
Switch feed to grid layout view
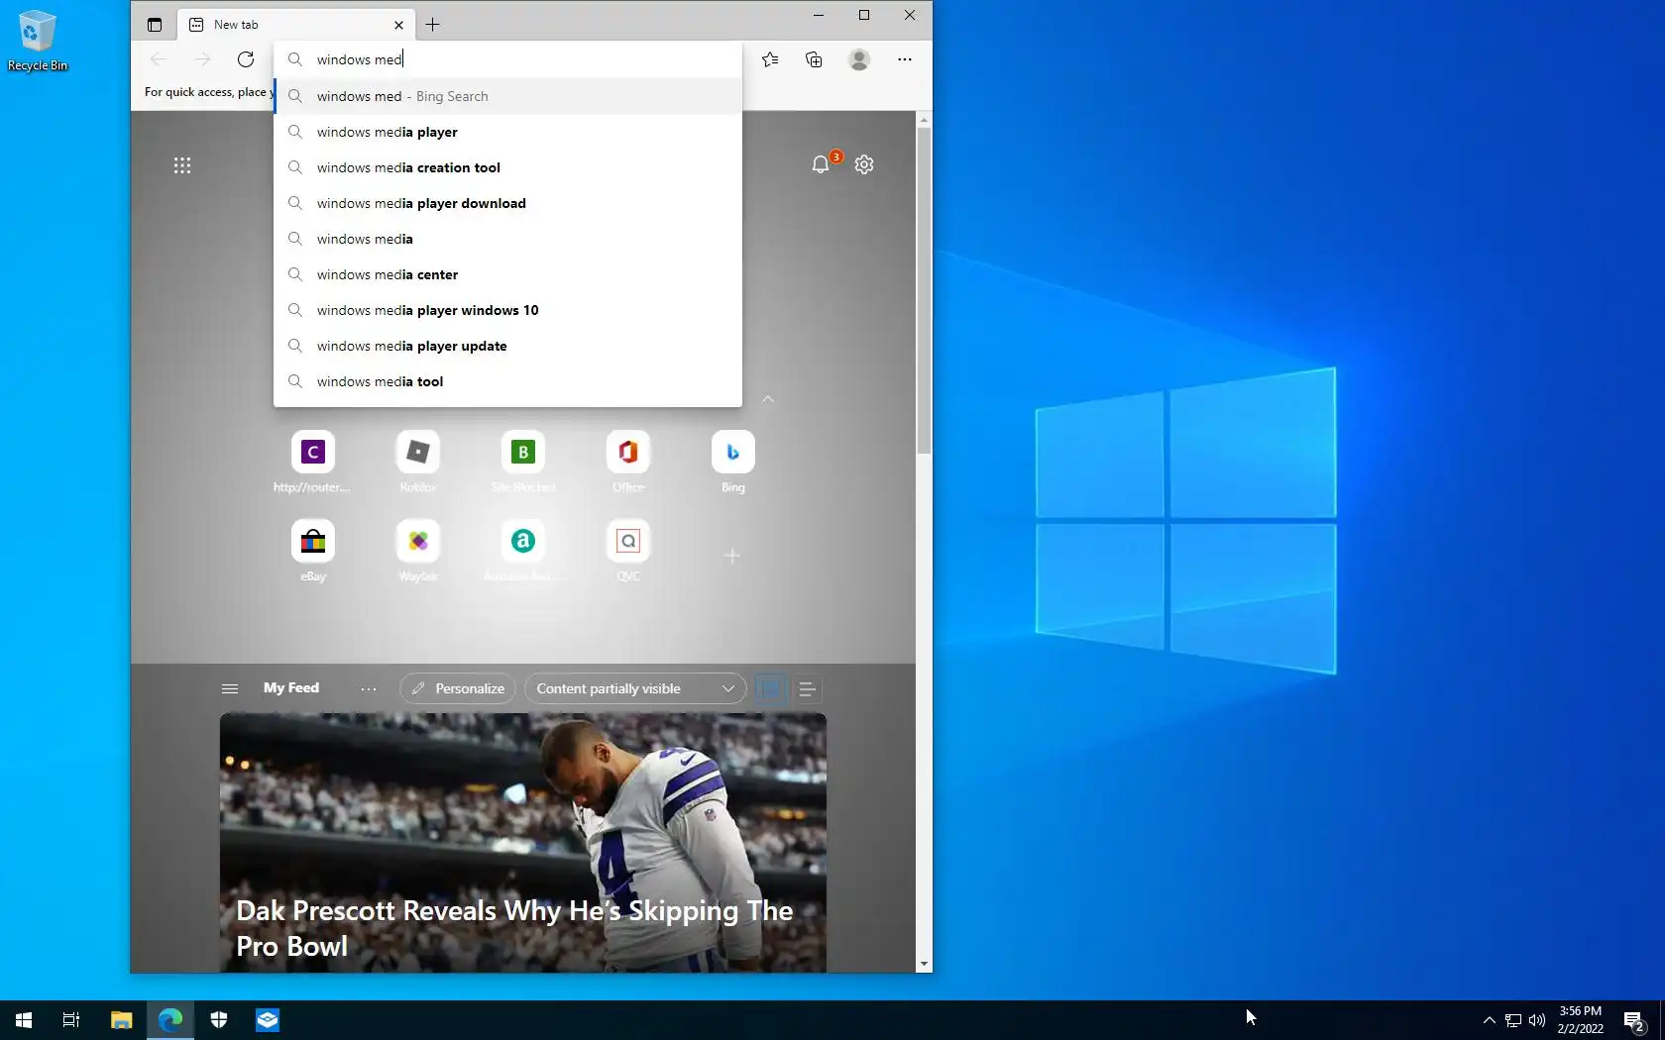(x=770, y=688)
